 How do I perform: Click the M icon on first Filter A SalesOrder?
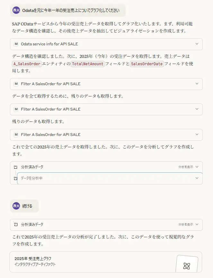pyautogui.click(x=16, y=84)
